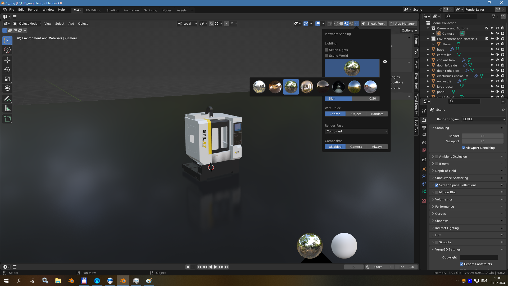Enable Motion Blur checkbox
Viewport: 508px width, 286px height.
437,192
